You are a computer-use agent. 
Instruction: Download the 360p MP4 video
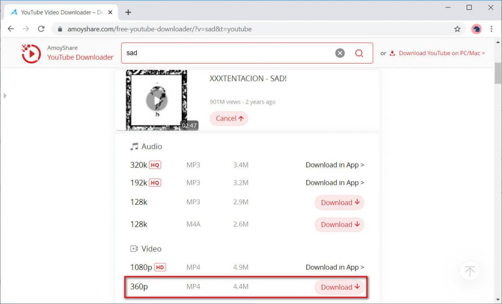pos(339,287)
